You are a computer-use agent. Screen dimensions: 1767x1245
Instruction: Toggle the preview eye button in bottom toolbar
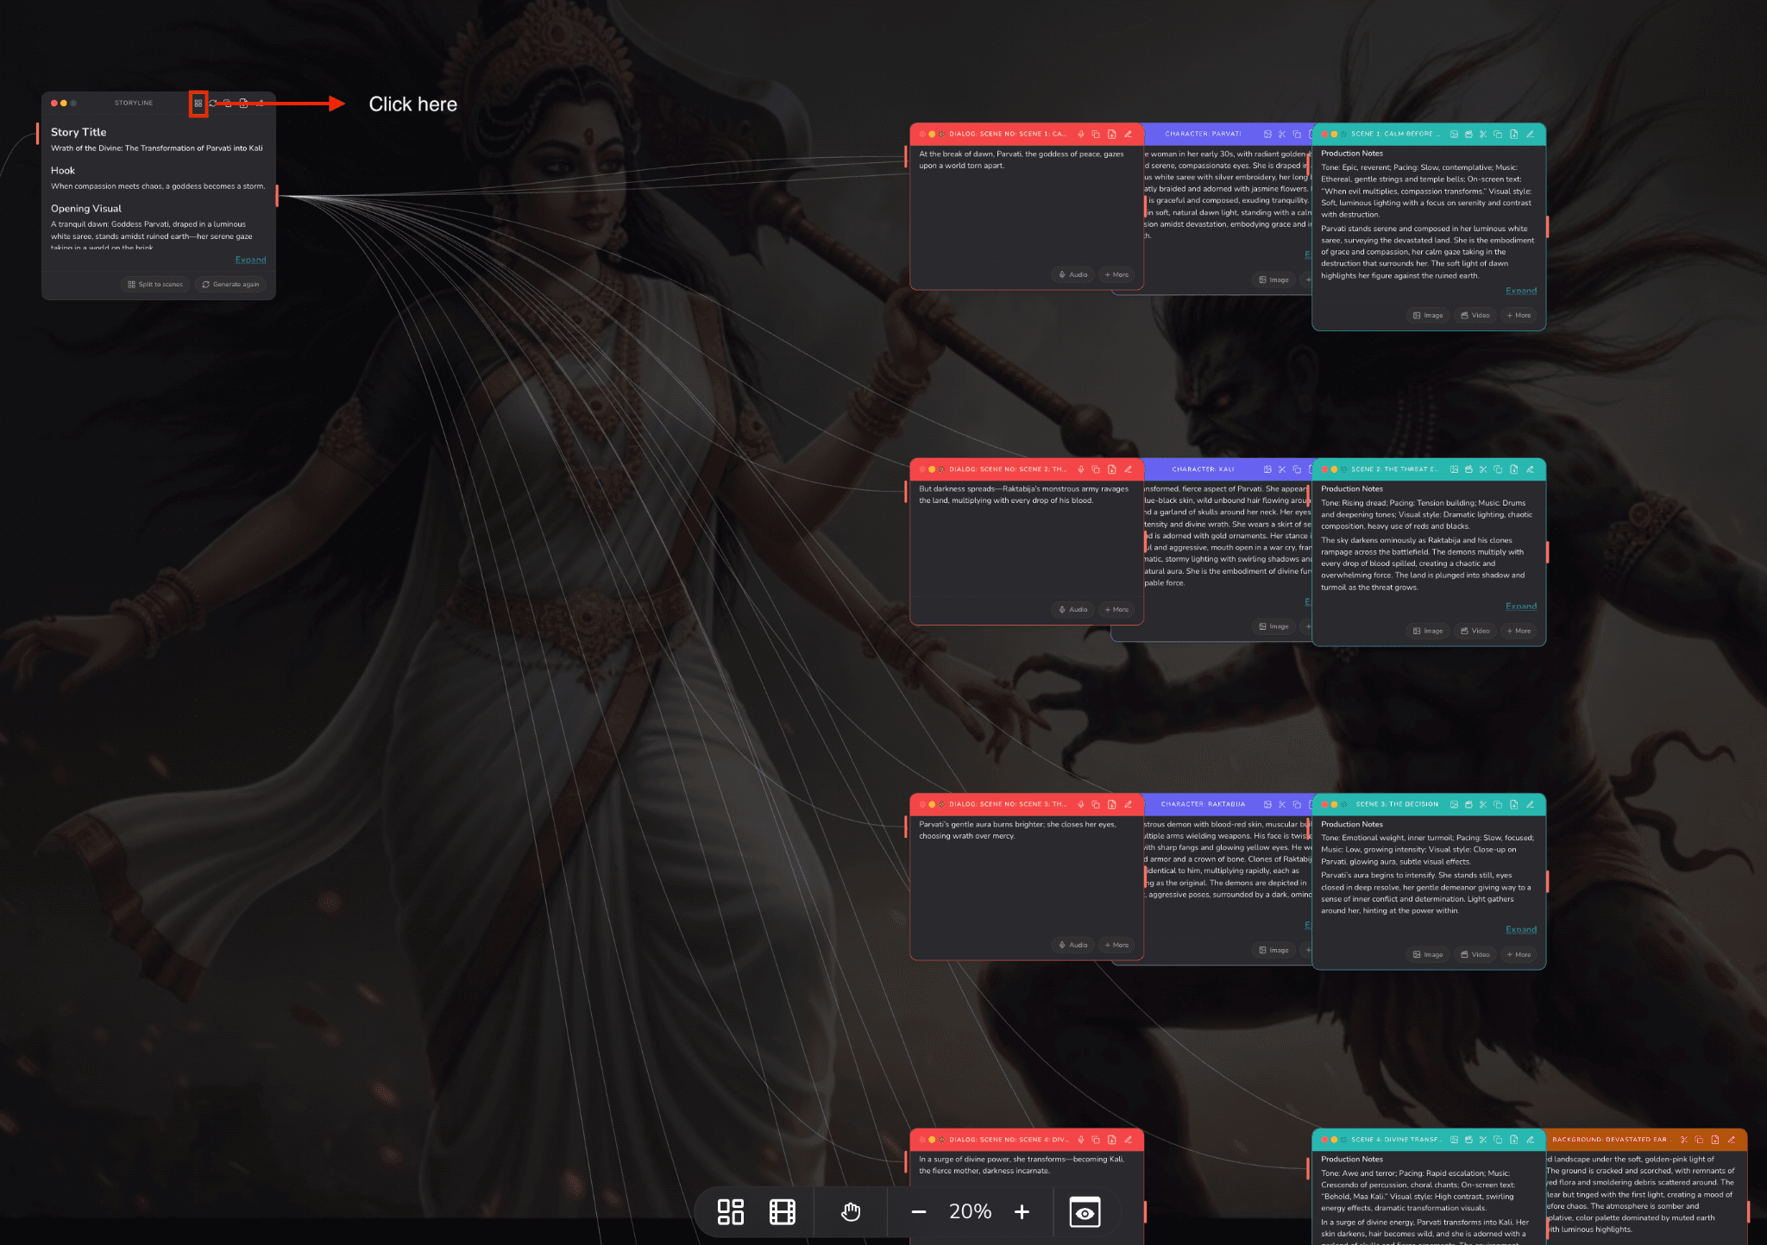(x=1085, y=1211)
